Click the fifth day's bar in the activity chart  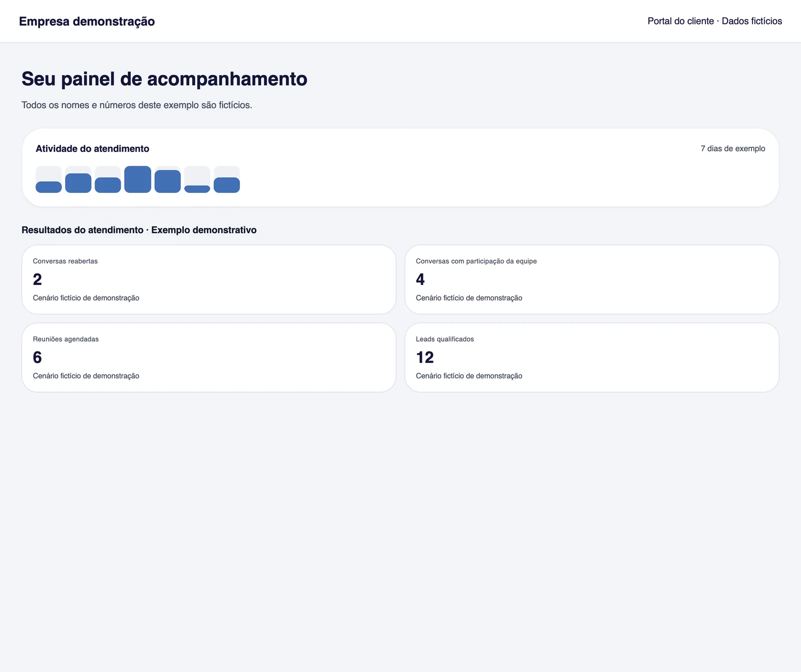pyautogui.click(x=167, y=181)
